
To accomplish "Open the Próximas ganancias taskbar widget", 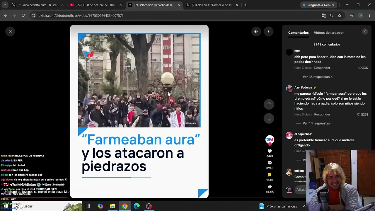I will click(x=278, y=206).
